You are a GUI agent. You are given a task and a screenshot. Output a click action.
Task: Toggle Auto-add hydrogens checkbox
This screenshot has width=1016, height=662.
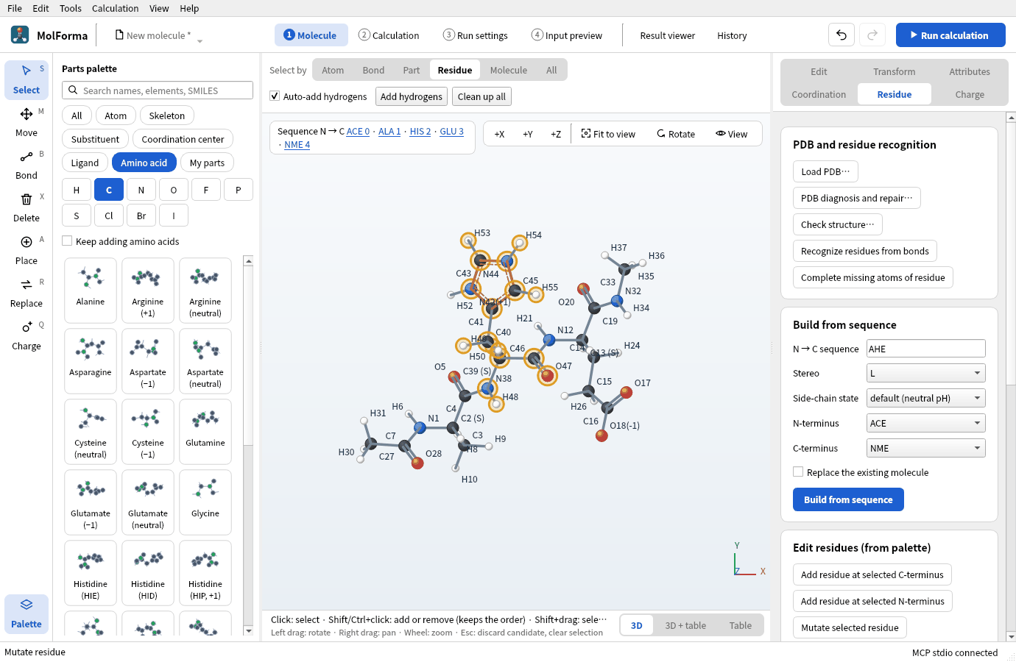click(275, 96)
